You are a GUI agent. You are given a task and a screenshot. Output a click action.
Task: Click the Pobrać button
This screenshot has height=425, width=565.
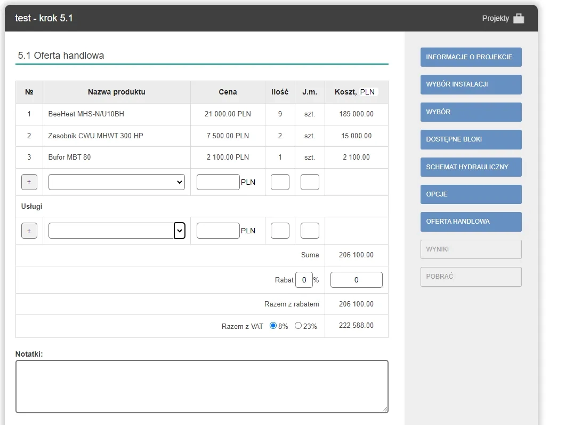[x=471, y=277]
